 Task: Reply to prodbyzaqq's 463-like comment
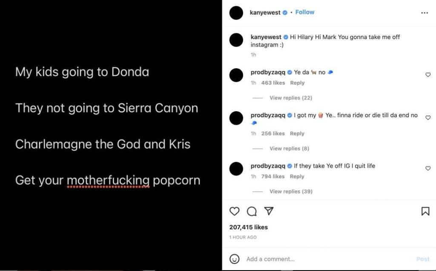[x=297, y=83]
